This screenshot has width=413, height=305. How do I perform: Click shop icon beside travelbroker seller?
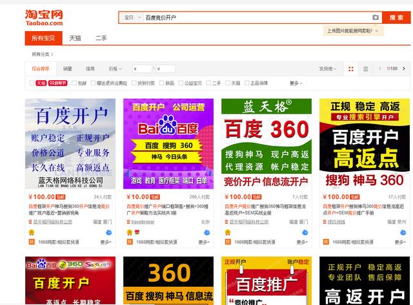click(x=128, y=222)
